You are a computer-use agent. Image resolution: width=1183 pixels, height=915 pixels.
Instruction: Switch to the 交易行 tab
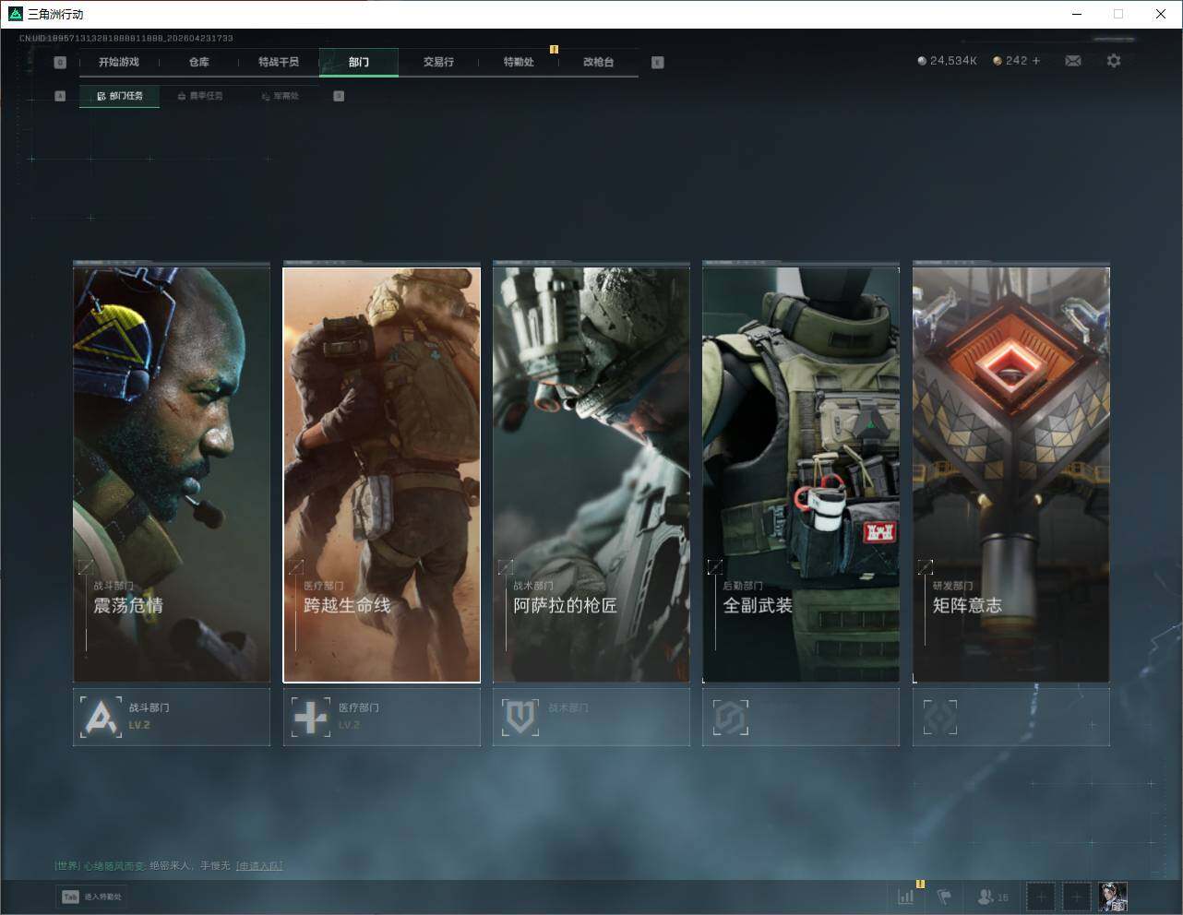click(x=438, y=62)
